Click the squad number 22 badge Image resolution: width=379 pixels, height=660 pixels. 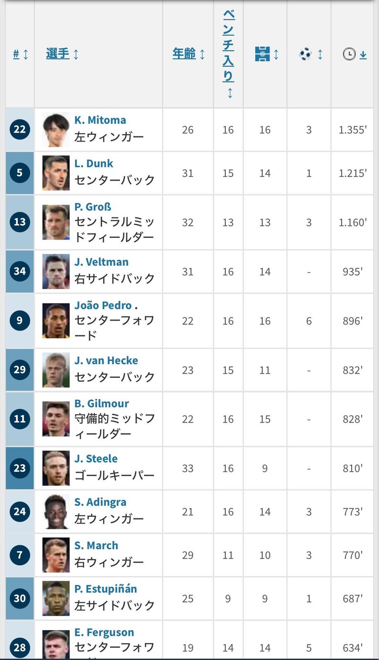(19, 129)
